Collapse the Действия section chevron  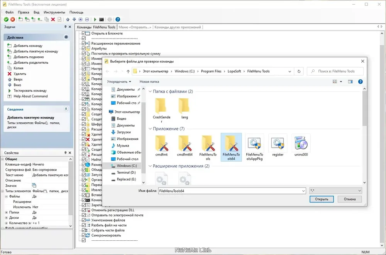[66, 37]
